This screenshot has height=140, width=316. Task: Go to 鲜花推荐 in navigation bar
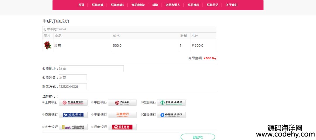coord(193,5)
